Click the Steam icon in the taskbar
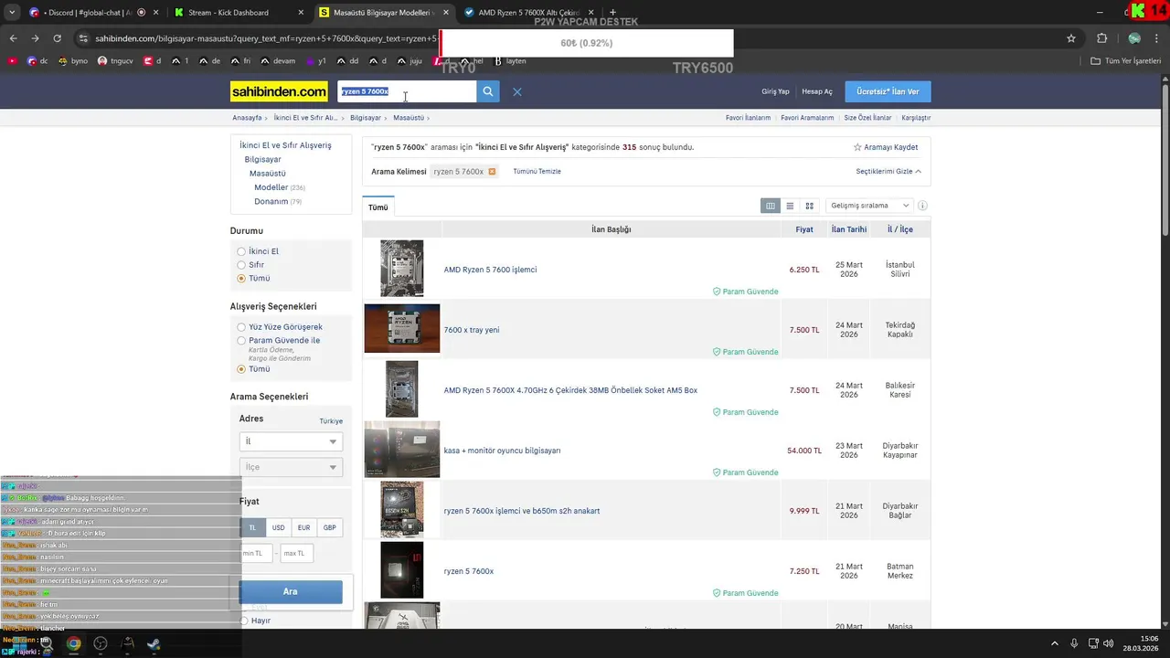The width and height of the screenshot is (1170, 658). [154, 643]
